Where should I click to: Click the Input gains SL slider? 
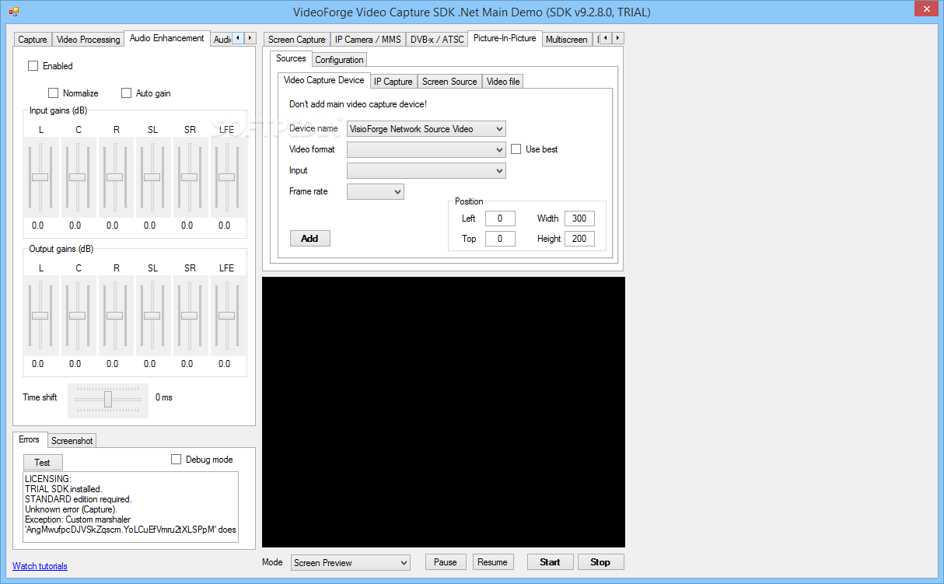[x=152, y=177]
